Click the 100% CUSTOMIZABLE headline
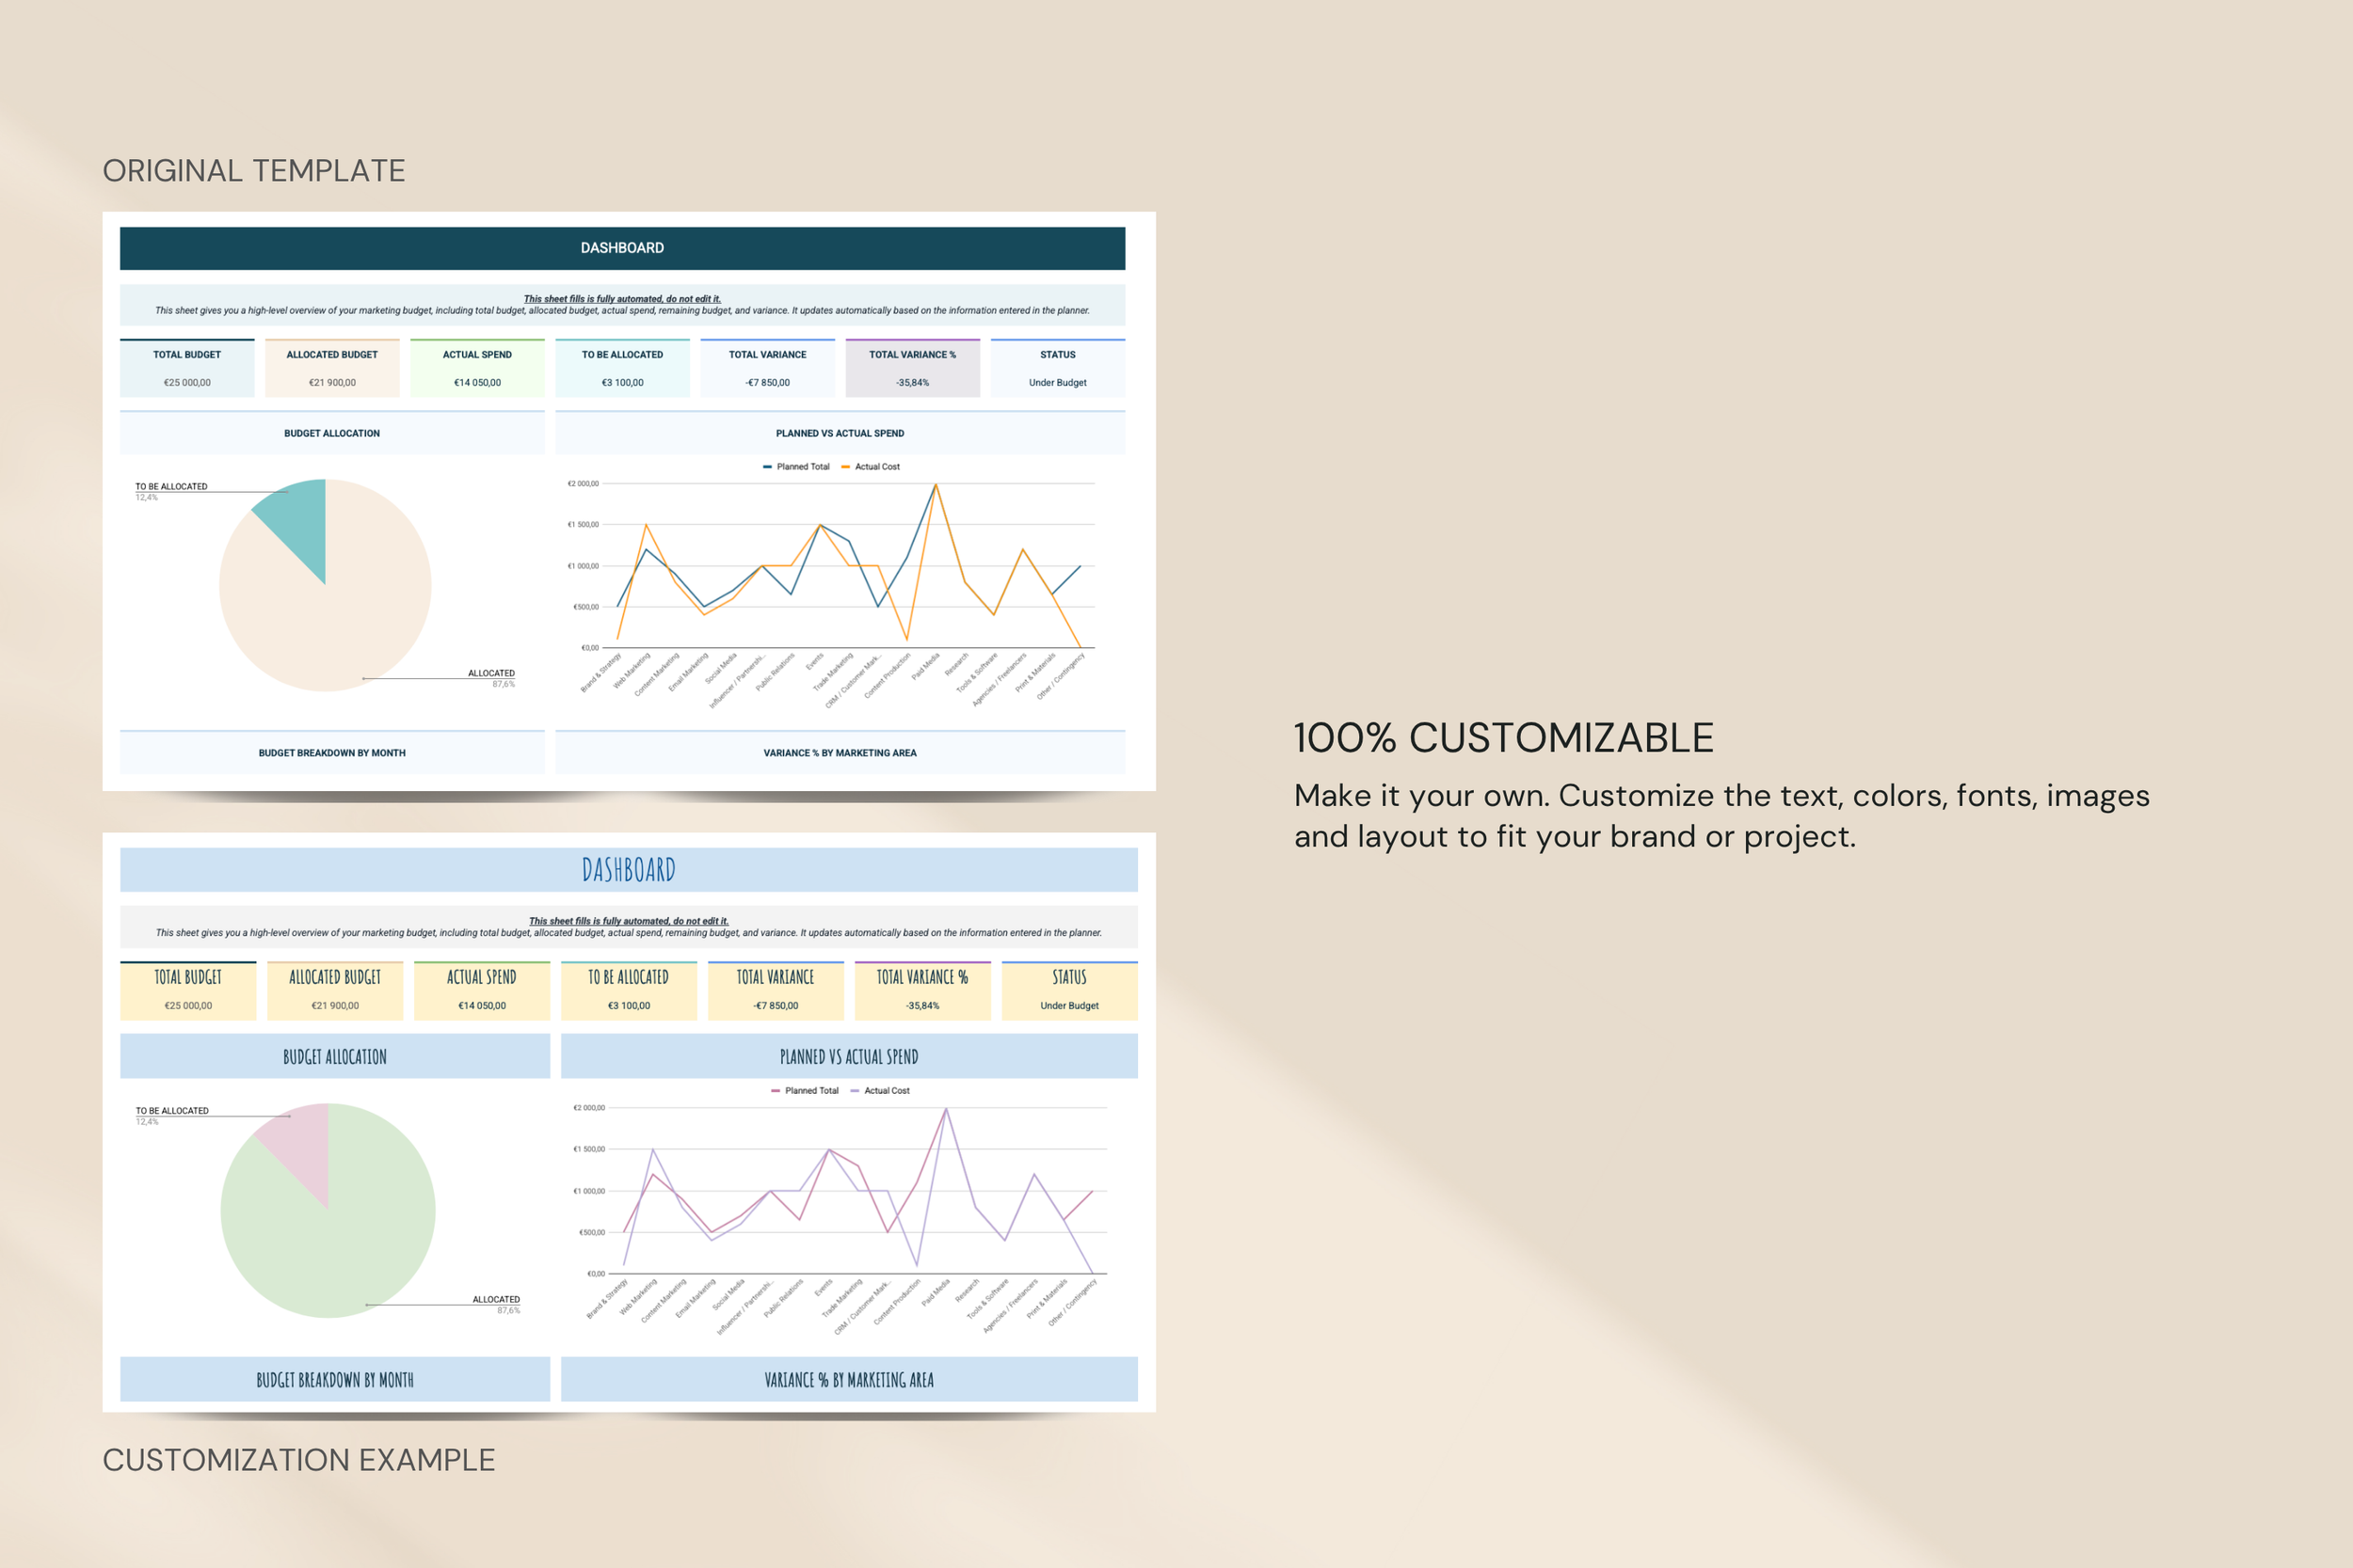 pos(1504,738)
